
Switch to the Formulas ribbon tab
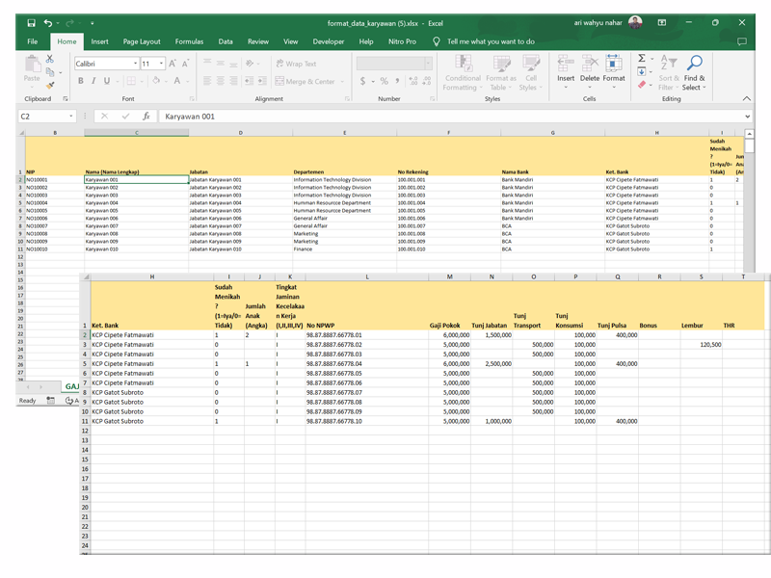[189, 42]
